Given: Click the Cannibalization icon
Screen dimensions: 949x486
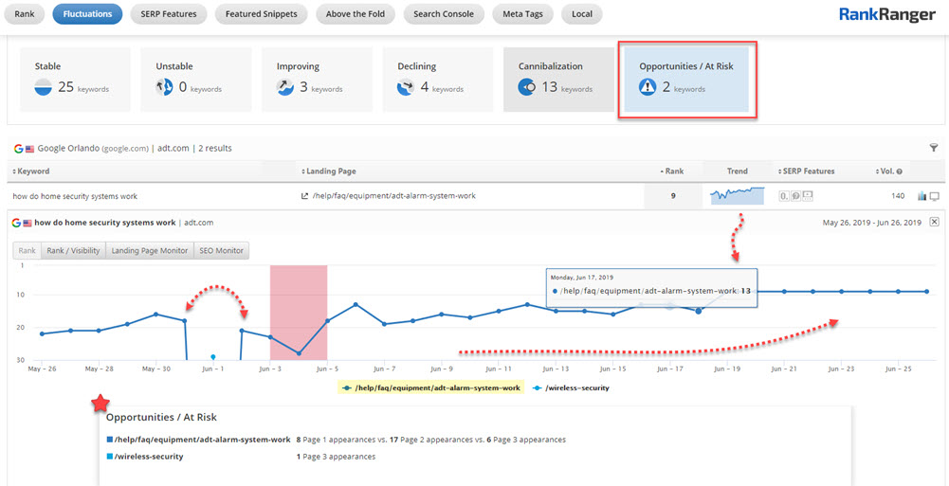Looking at the screenshot, I should (x=527, y=88).
